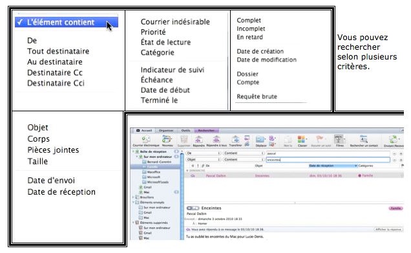Screen dimensions: 411x253
Task: Choose 'L'élément contient' menu entry
Action: (67, 22)
